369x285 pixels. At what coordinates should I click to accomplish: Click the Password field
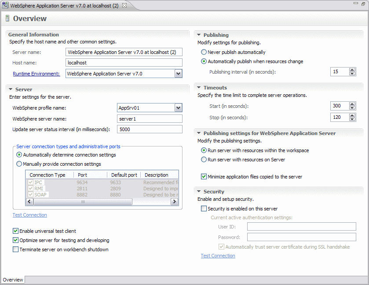(x=301, y=237)
